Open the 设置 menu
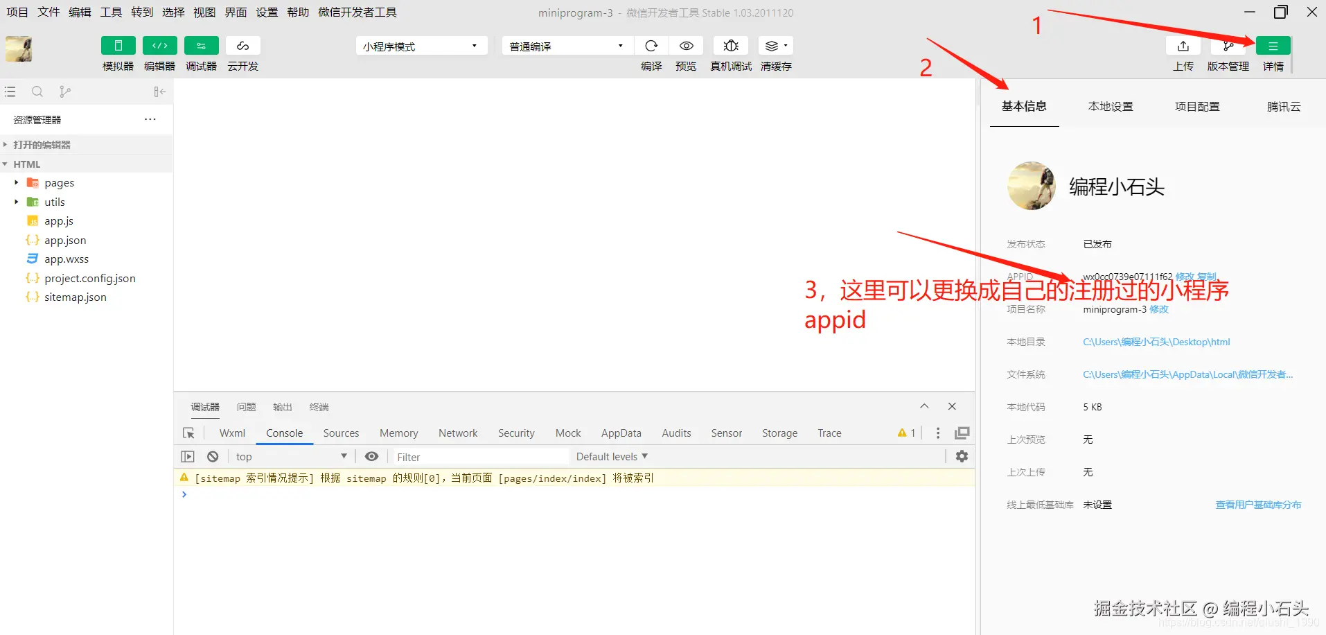The width and height of the screenshot is (1326, 635). coord(267,12)
